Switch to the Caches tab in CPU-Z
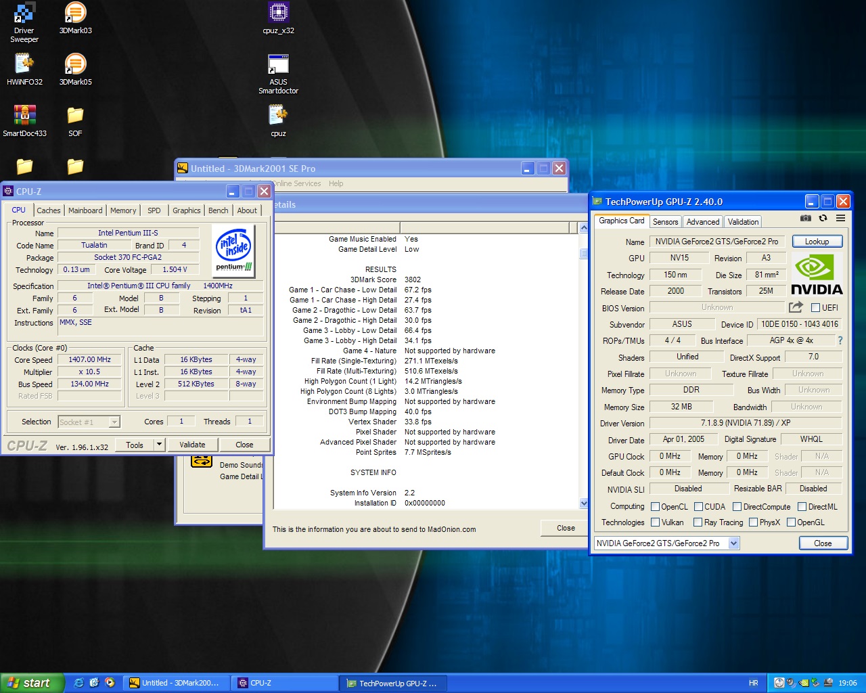 (49, 210)
